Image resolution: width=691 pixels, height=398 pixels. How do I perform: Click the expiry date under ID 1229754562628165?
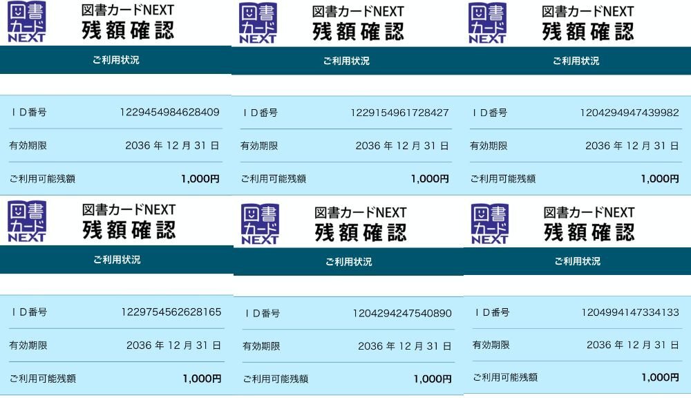(x=173, y=345)
